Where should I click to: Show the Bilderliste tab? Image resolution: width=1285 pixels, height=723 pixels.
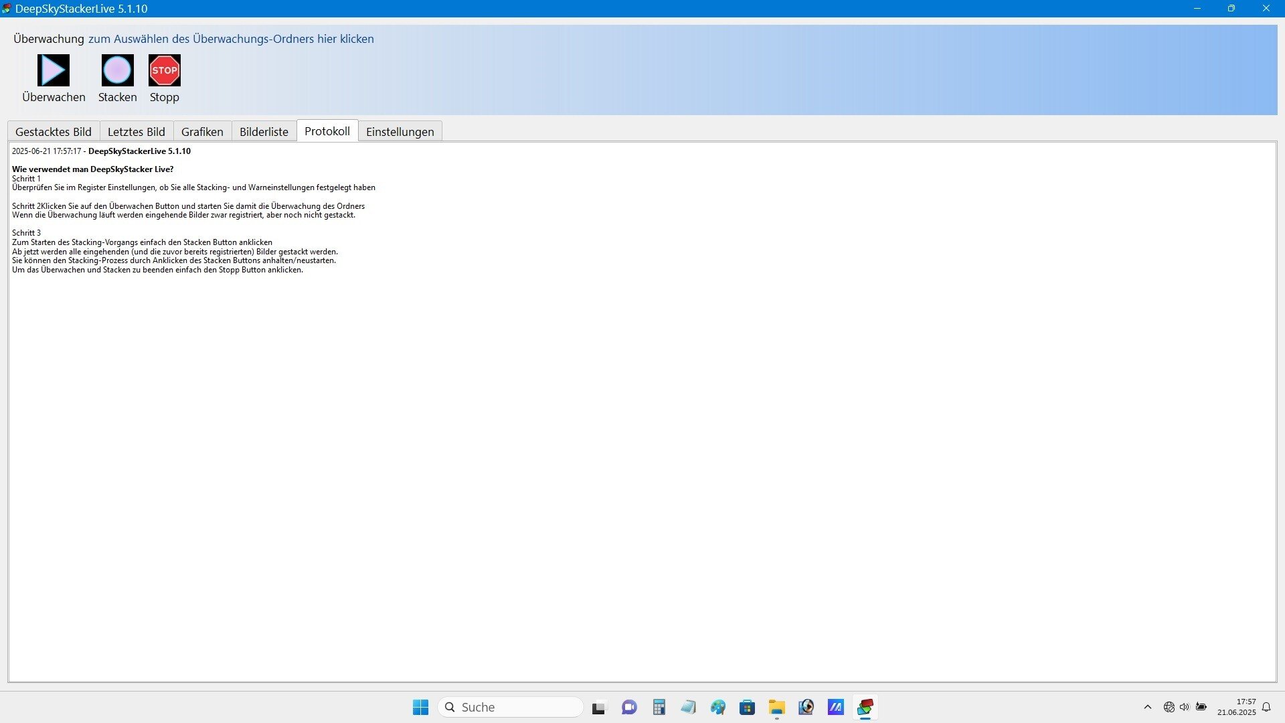264,132
